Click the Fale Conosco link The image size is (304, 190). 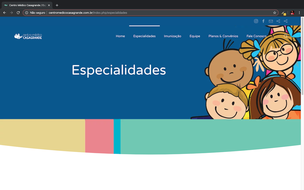[256, 36]
